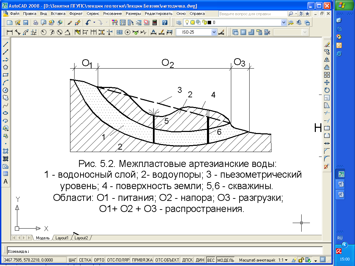Select the Line draw tool
355x266 pixels.
click(x=6, y=45)
